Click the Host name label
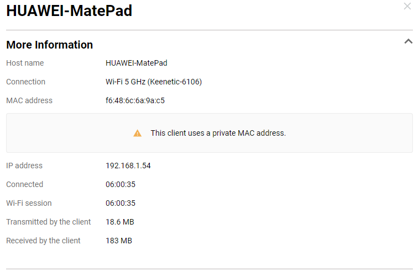Image resolution: width=419 pixels, height=272 pixels. [x=25, y=63]
